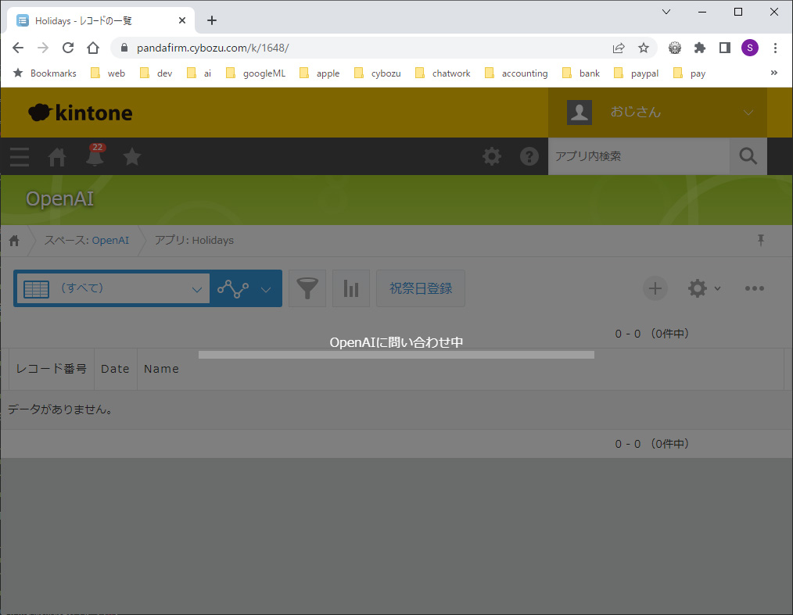
Task: Go to kintone portal home icon
Action: pyautogui.click(x=56, y=156)
